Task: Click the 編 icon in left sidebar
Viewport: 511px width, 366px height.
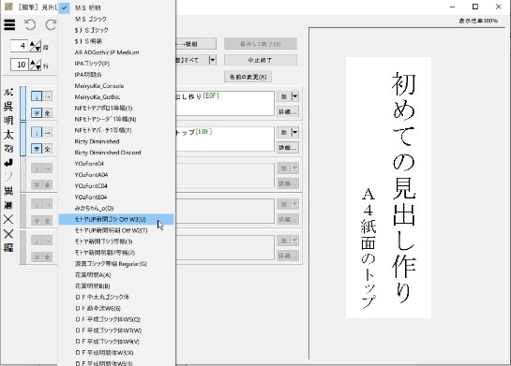Action: click(8, 247)
